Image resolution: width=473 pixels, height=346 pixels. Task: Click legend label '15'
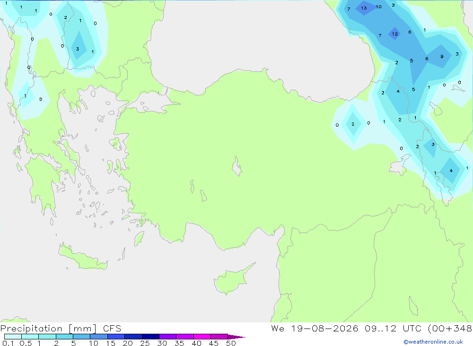pyautogui.click(x=111, y=343)
